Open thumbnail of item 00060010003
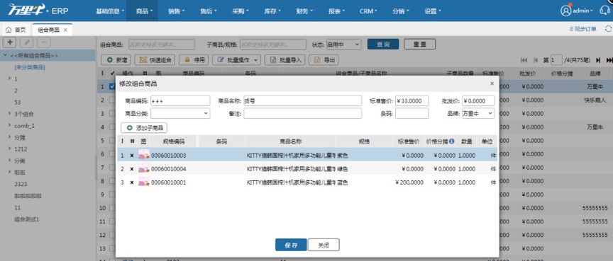Screen dimensions: 613x261 (x=143, y=155)
